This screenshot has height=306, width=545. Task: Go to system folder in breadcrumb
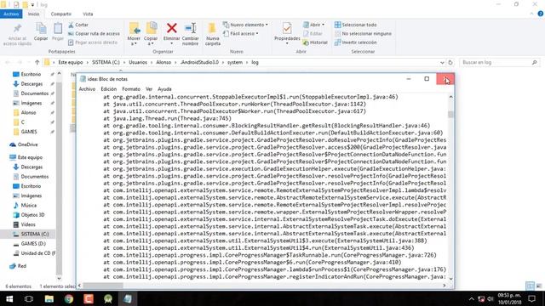(x=235, y=62)
